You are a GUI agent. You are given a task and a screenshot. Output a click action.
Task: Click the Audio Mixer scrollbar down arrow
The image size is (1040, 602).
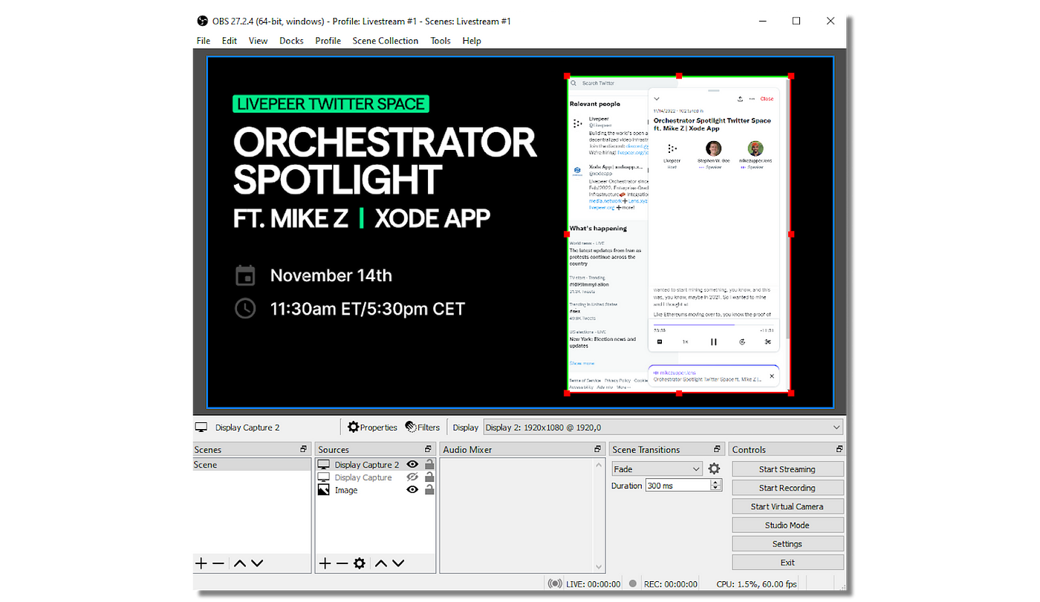click(x=599, y=568)
